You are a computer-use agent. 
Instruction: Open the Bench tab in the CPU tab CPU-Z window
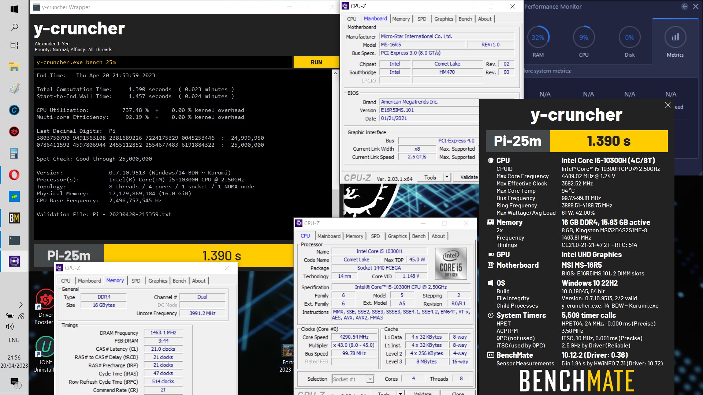419,236
